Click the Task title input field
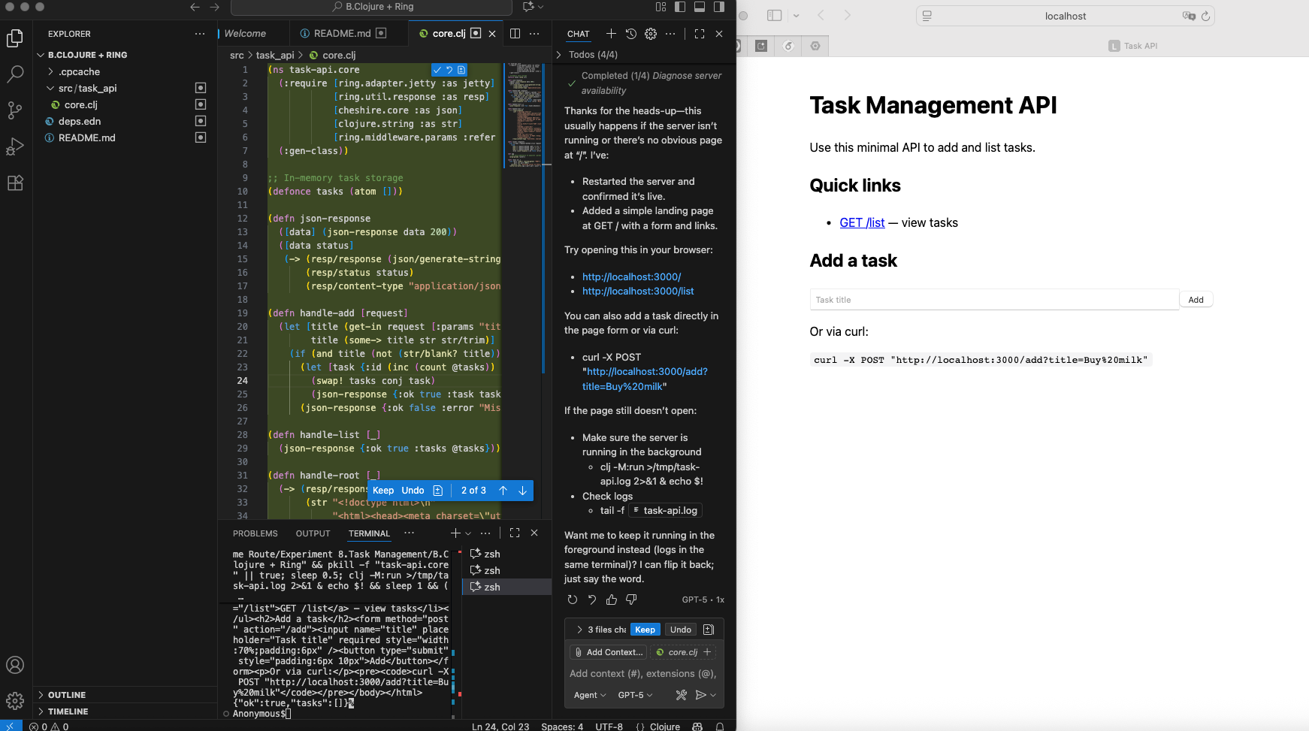Viewport: 1309px width, 731px height. click(x=993, y=300)
